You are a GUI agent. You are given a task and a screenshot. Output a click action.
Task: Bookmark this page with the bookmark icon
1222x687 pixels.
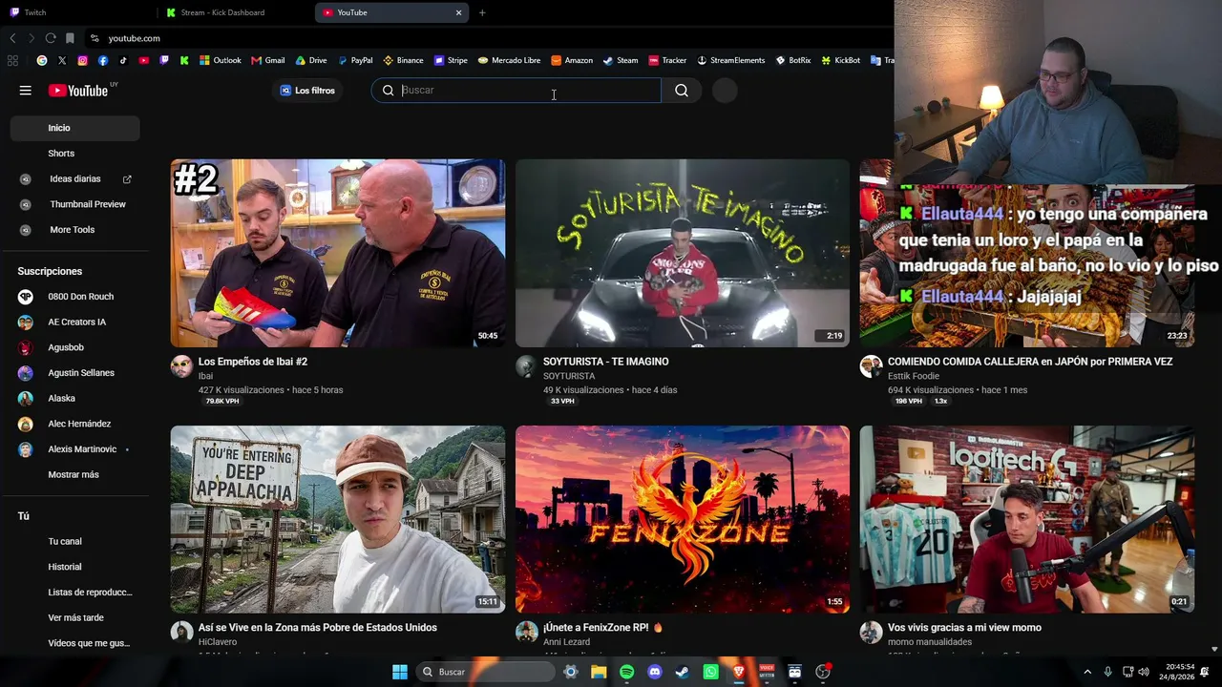(70, 38)
